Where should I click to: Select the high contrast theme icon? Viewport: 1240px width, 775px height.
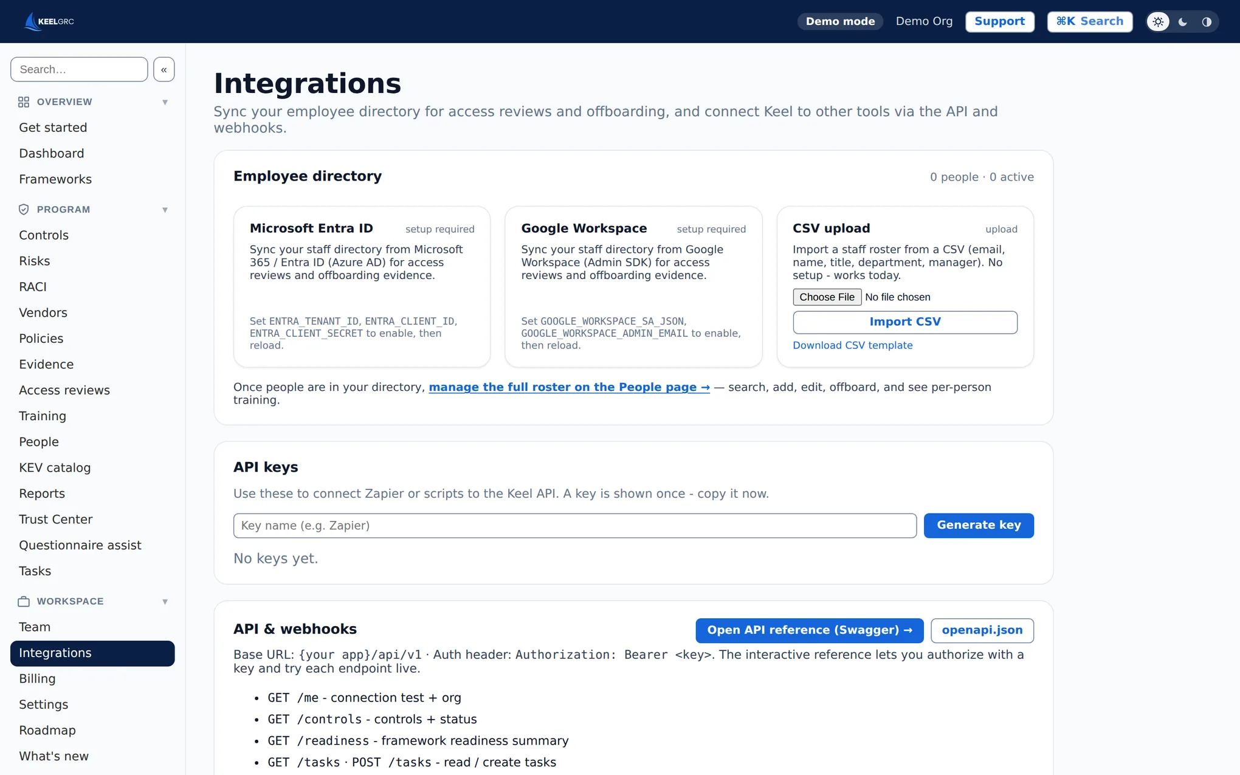pyautogui.click(x=1207, y=22)
